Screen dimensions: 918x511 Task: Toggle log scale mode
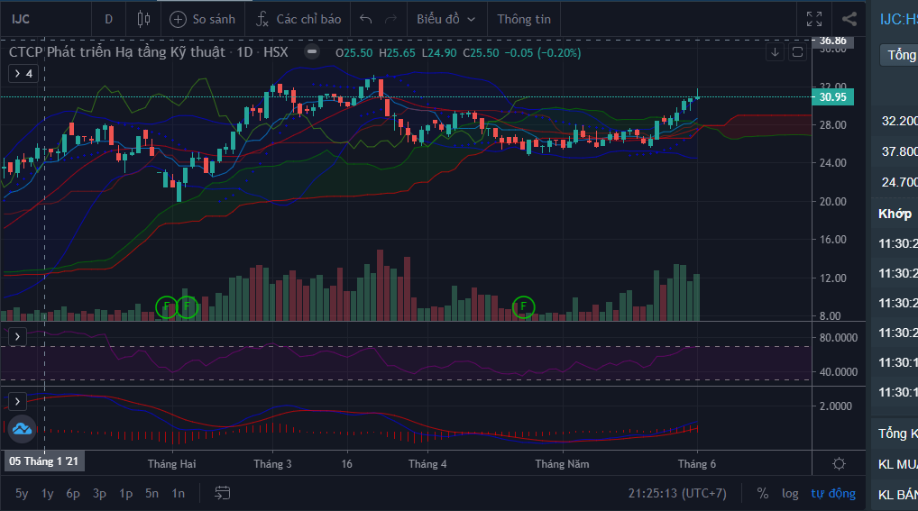click(x=790, y=493)
